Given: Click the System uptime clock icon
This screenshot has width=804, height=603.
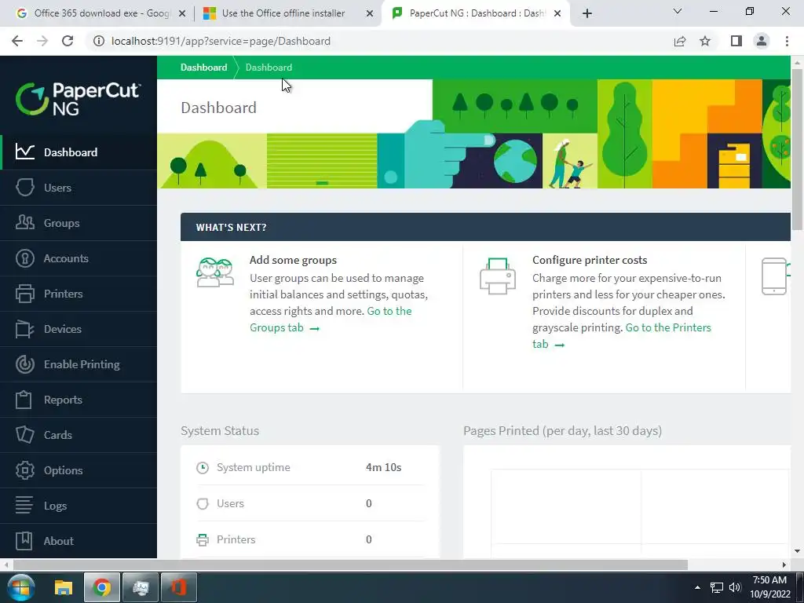Looking at the screenshot, I should (203, 468).
